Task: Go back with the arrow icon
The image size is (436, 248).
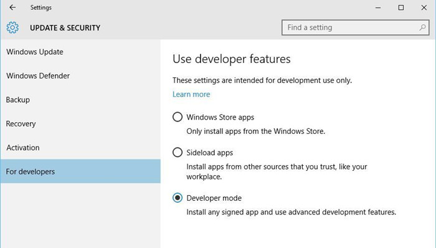Action: tap(12, 7)
